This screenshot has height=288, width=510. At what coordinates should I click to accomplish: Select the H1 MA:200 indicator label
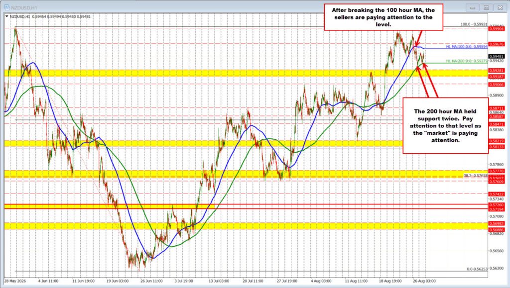[x=467, y=61]
